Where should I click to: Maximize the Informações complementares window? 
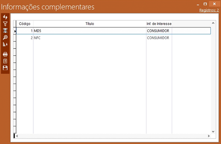(x=205, y=4)
